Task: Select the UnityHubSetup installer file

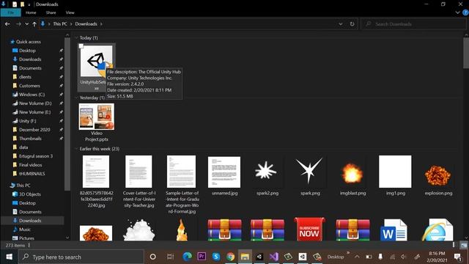Action: (x=96, y=67)
